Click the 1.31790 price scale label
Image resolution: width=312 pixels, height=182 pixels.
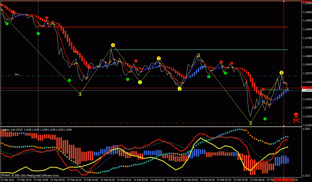tap(307, 38)
